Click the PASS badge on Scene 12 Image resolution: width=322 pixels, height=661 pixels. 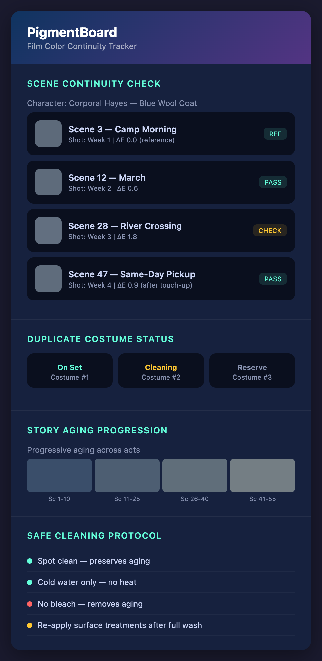[x=273, y=182]
